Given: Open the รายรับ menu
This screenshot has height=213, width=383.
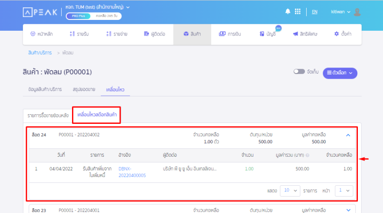Looking at the screenshot, I should [79, 34].
